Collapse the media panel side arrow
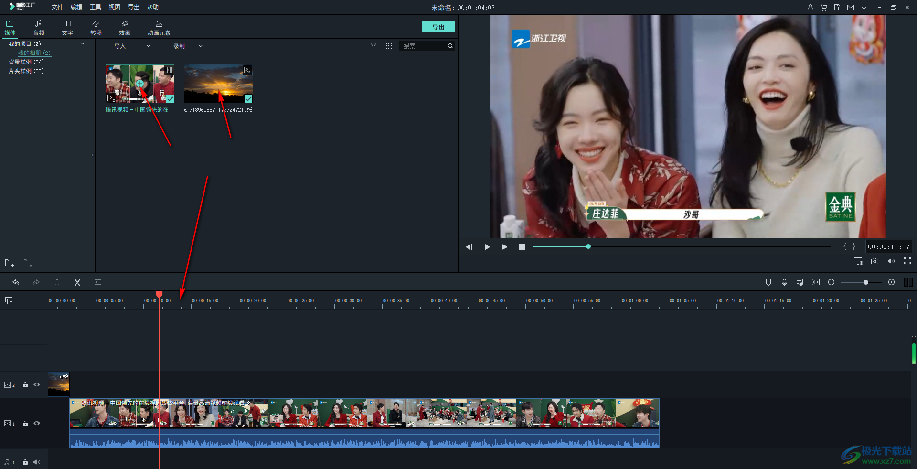This screenshot has height=469, width=917. 92,155
